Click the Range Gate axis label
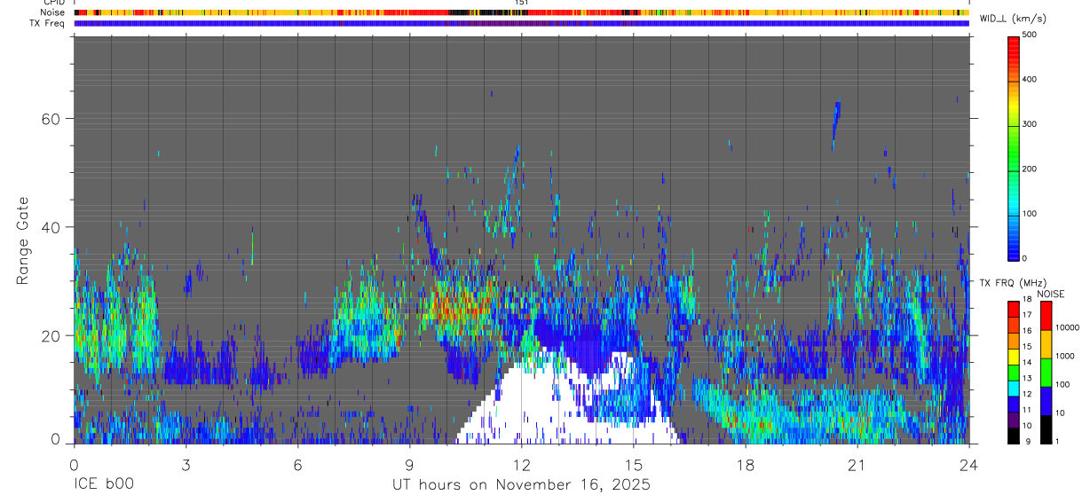The width and height of the screenshot is (1090, 503). 24,240
